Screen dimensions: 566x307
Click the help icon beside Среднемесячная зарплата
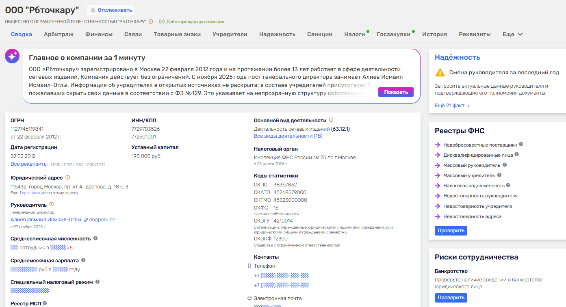83,260
